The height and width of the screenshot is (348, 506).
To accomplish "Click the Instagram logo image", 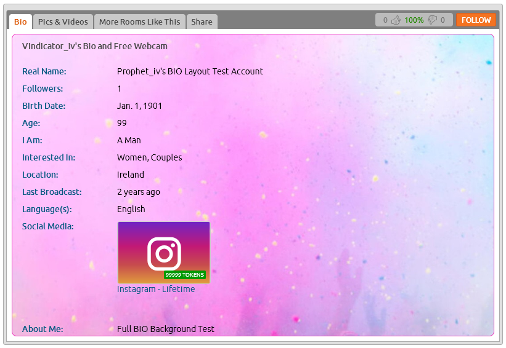I will pyautogui.click(x=163, y=251).
